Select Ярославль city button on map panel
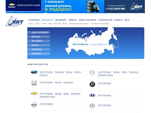 click(x=39, y=41)
